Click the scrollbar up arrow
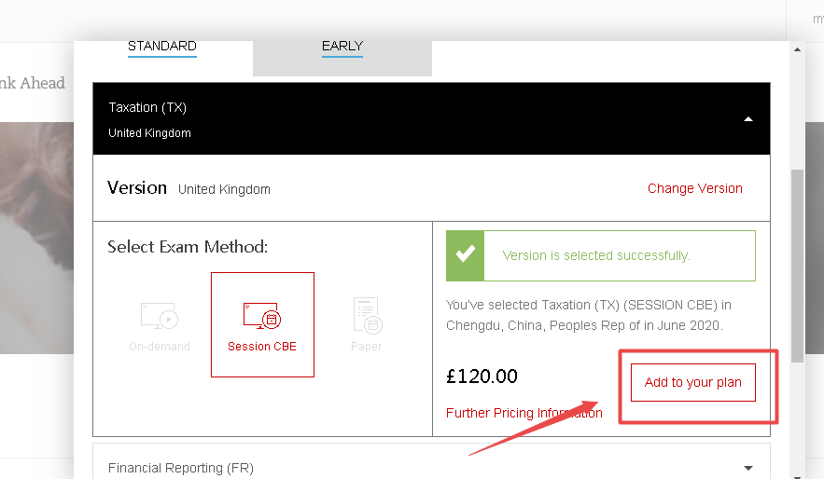The width and height of the screenshot is (824, 479). pyautogui.click(x=797, y=48)
